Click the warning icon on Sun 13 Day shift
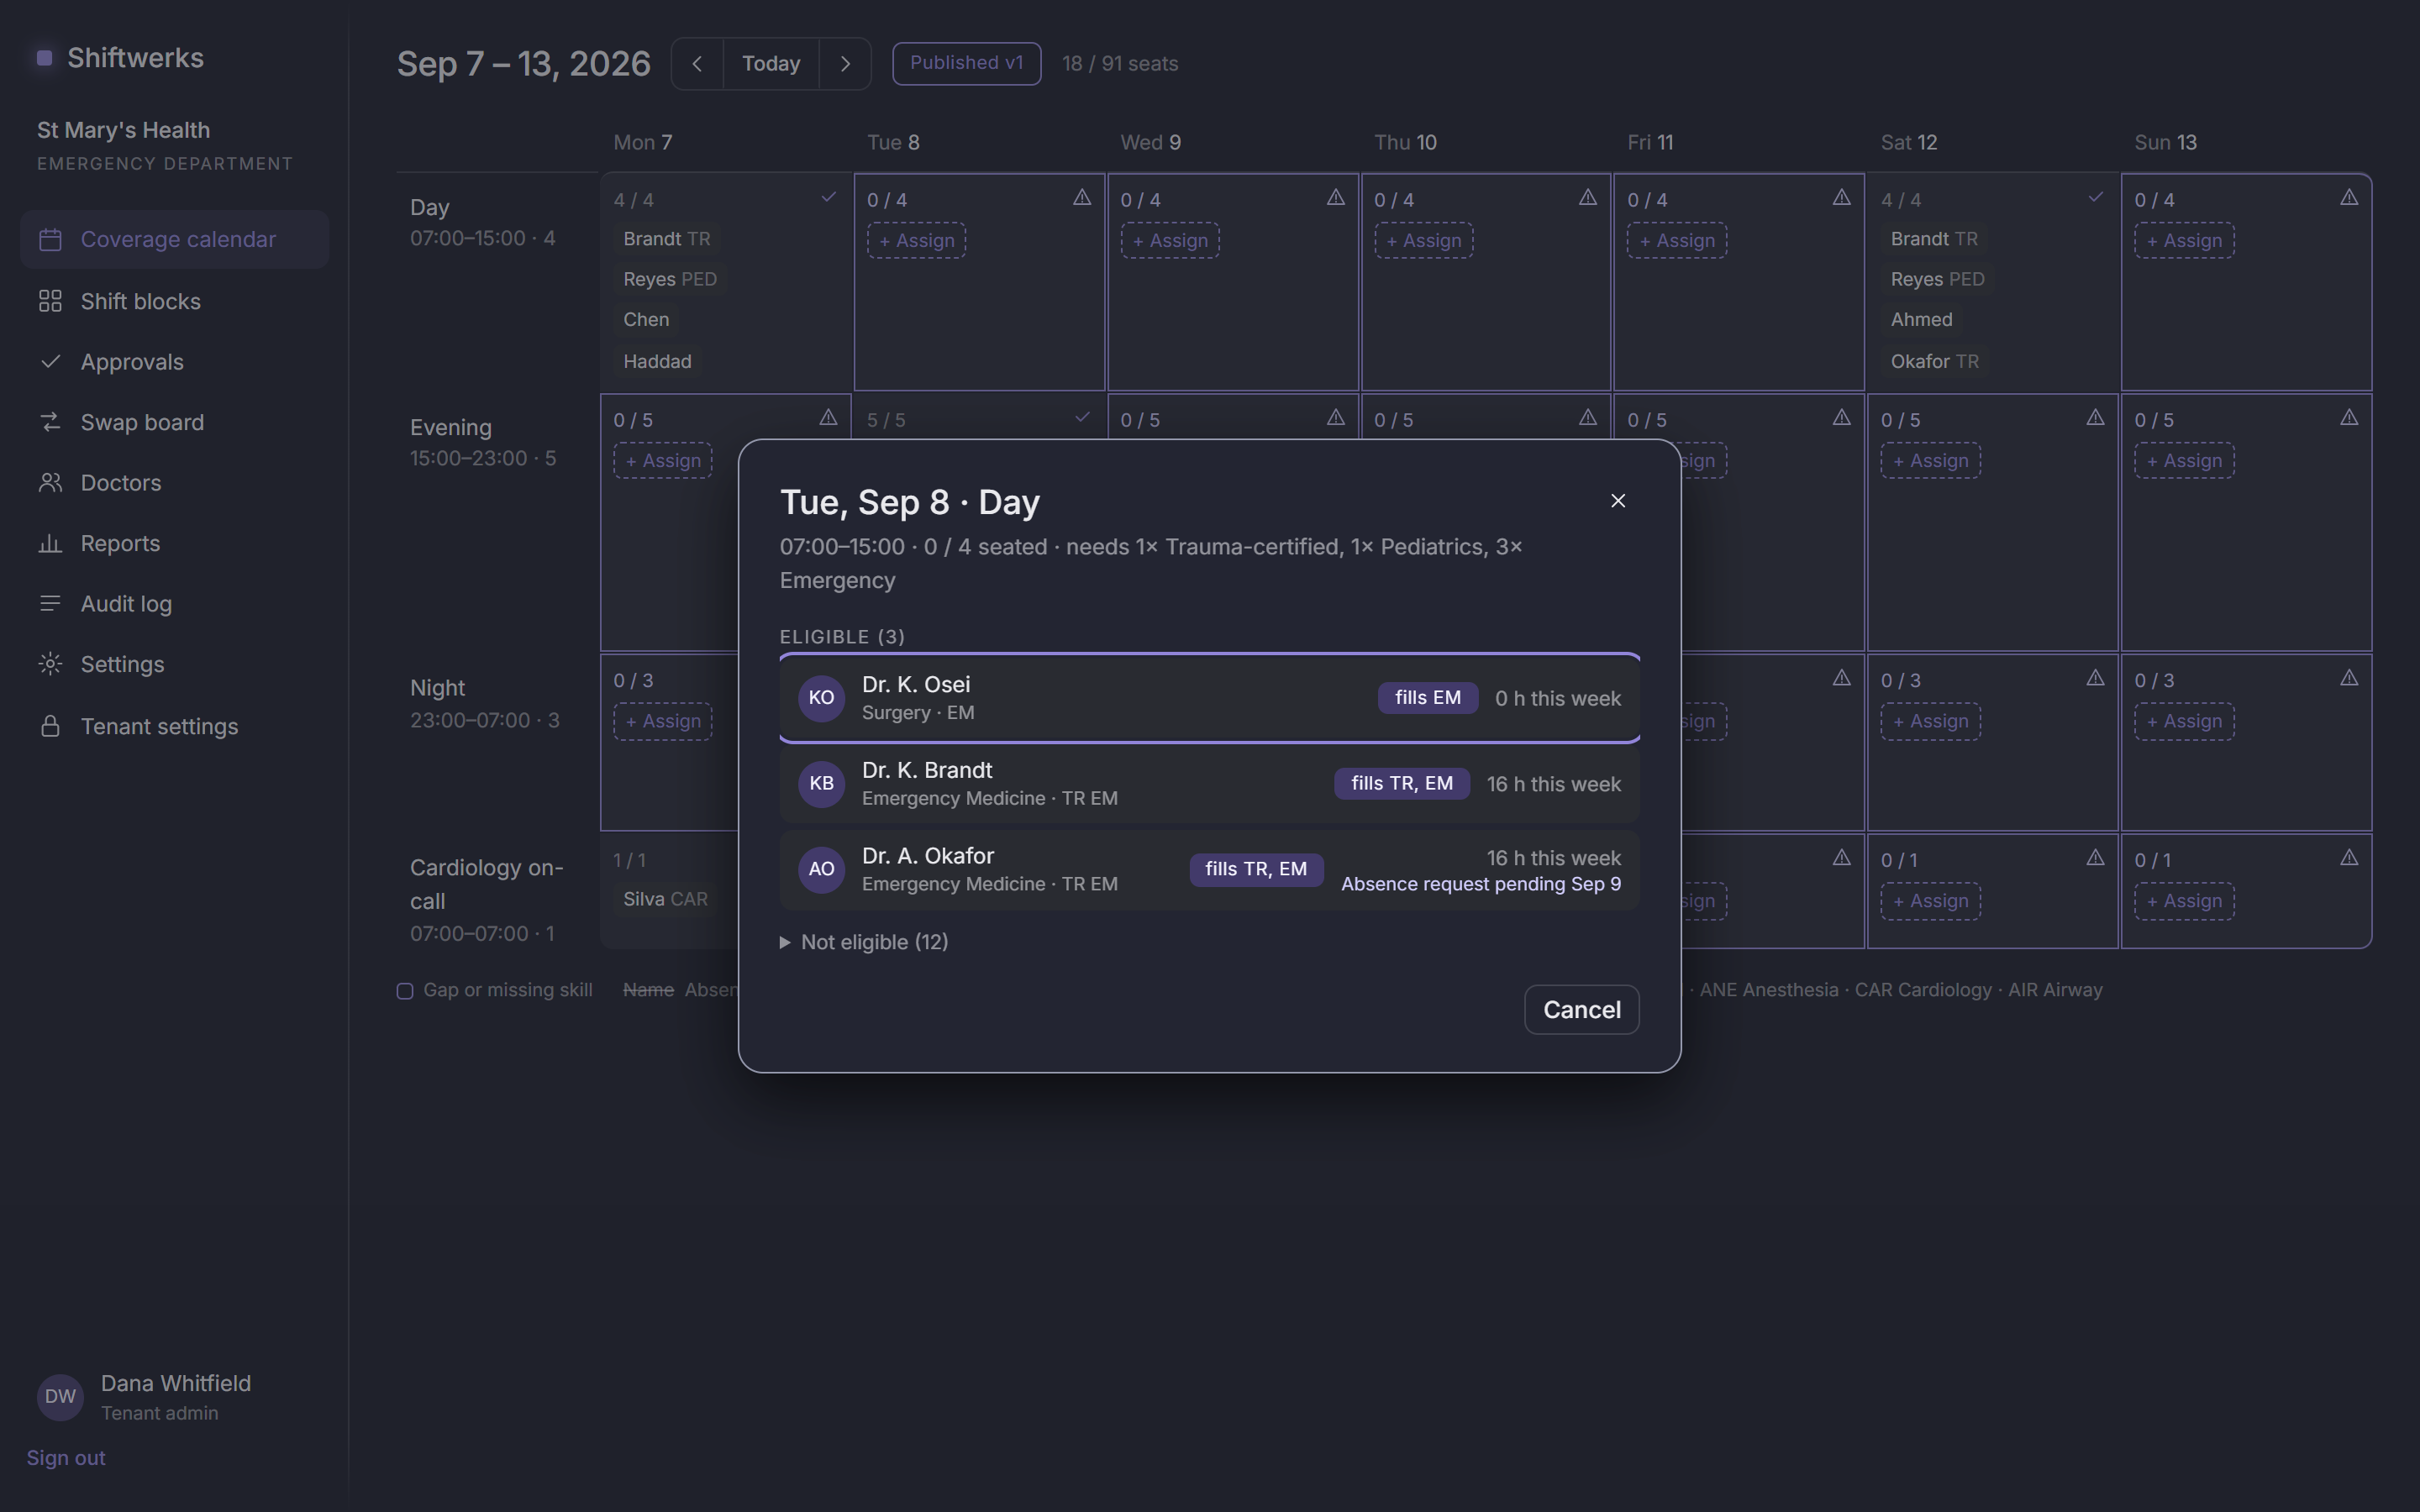This screenshot has width=2420, height=1512. 2349,198
